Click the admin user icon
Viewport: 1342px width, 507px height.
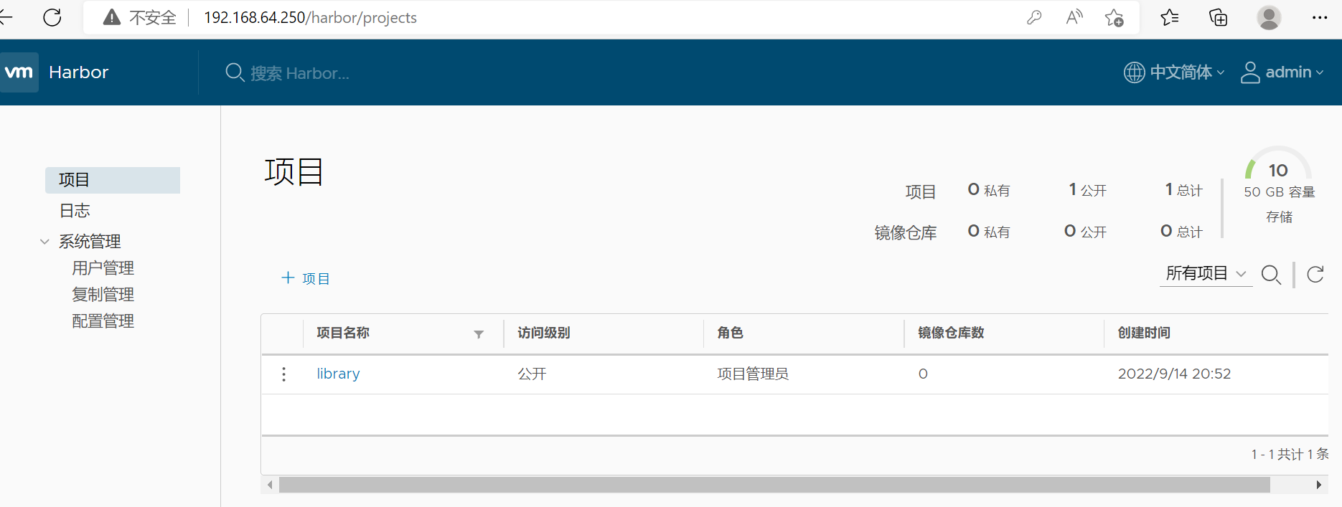[1250, 72]
